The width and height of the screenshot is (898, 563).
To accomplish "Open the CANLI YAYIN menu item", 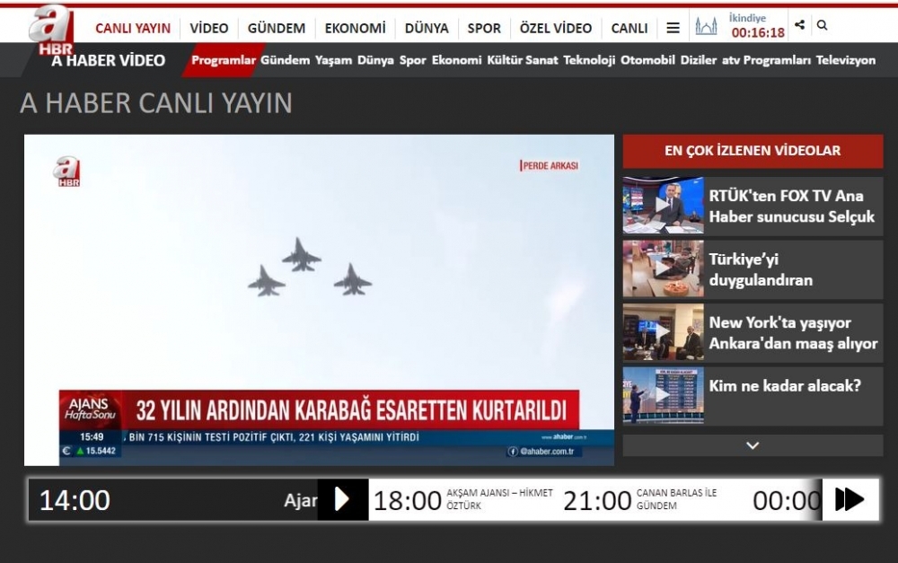I will tap(133, 28).
